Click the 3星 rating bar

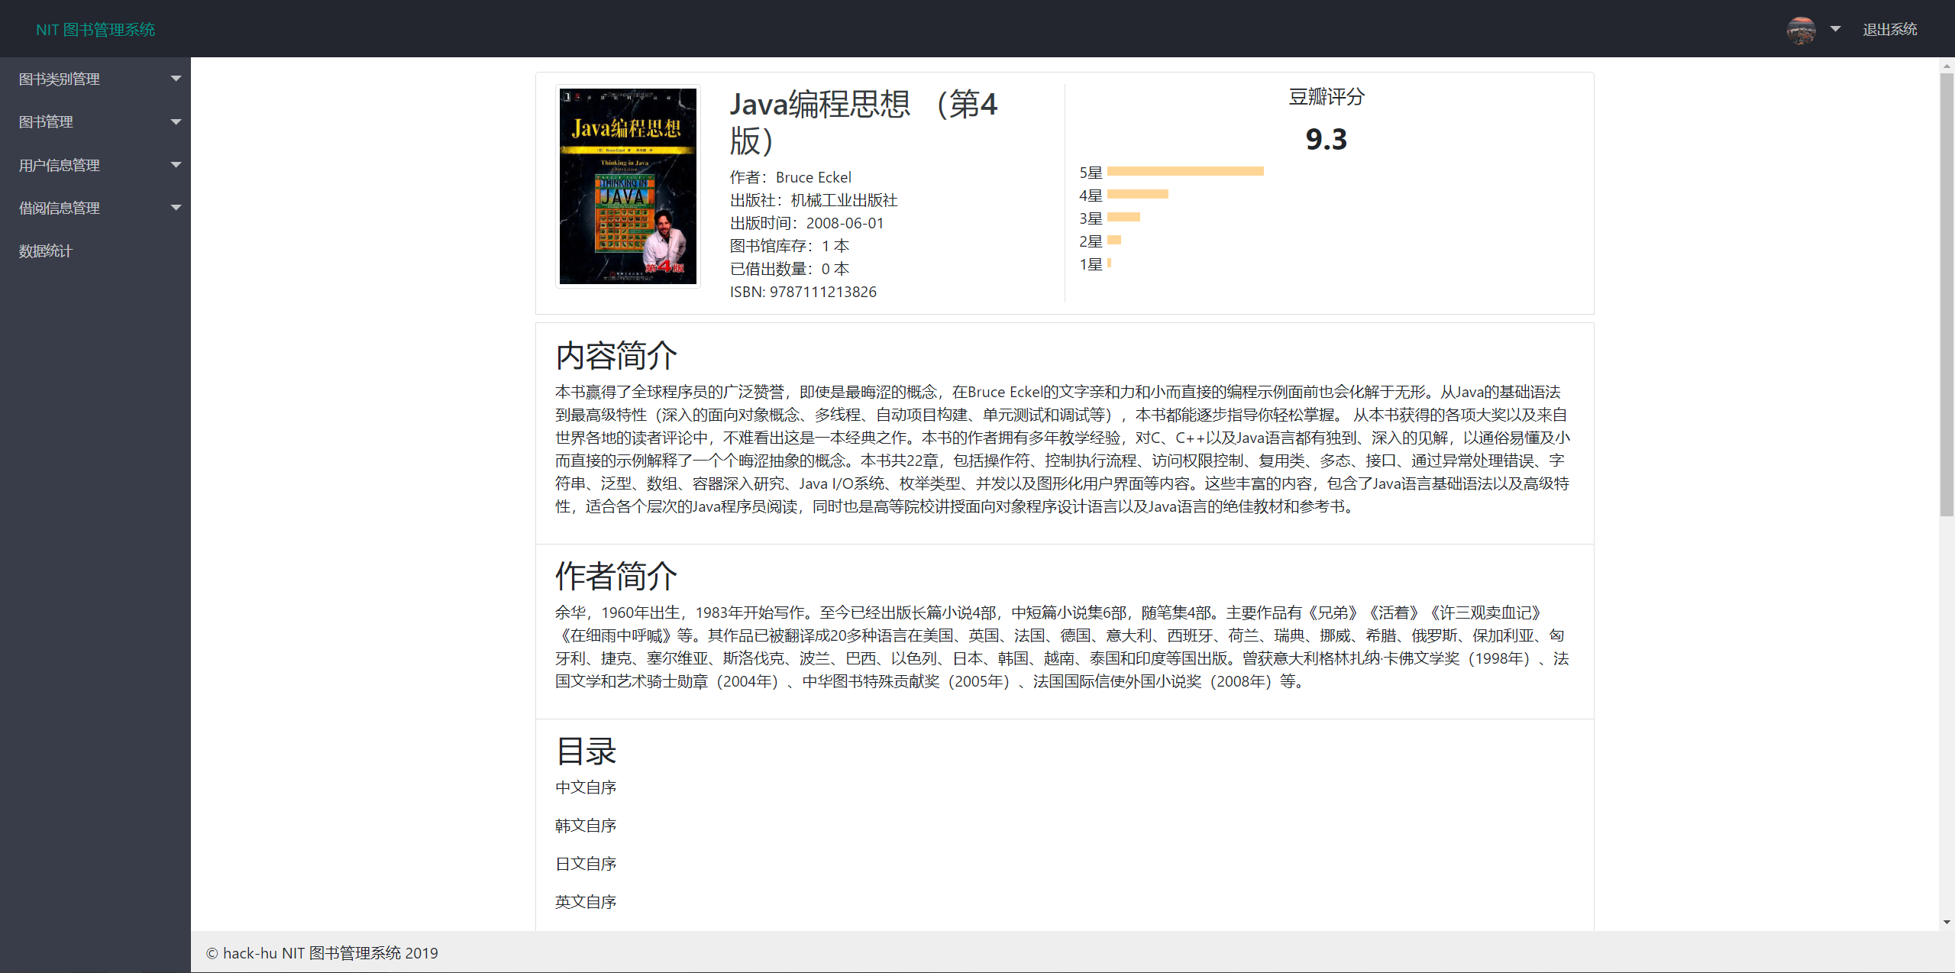pyautogui.click(x=1123, y=217)
